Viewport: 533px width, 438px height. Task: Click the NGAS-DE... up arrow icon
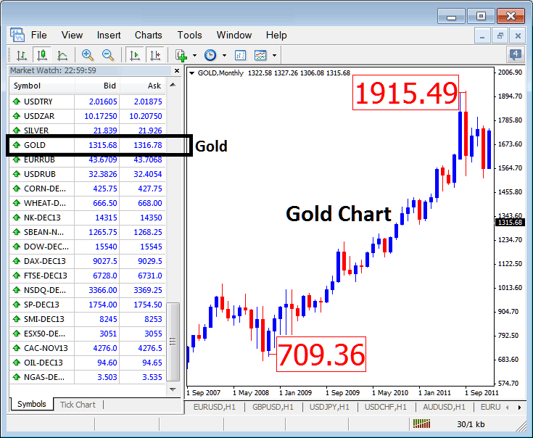pyautogui.click(x=16, y=377)
